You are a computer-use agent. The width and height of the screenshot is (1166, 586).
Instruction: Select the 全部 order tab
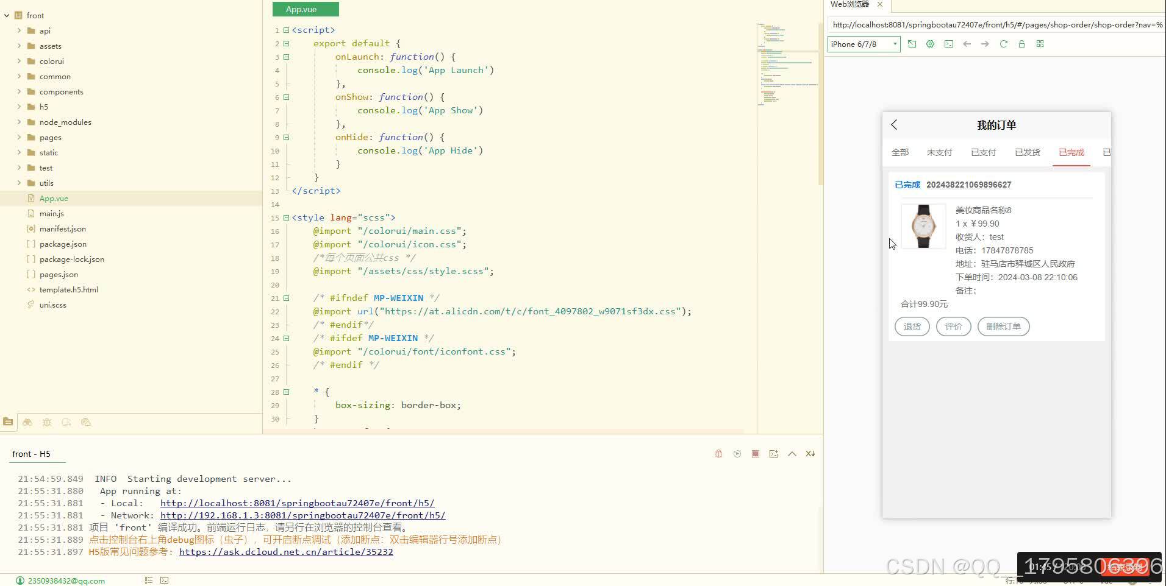point(900,152)
